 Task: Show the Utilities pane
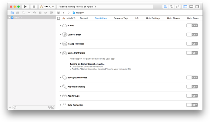197,7
